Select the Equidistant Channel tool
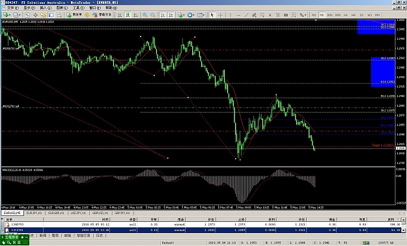Screen dimensions: 407x246 pyautogui.click(x=254, y=15)
